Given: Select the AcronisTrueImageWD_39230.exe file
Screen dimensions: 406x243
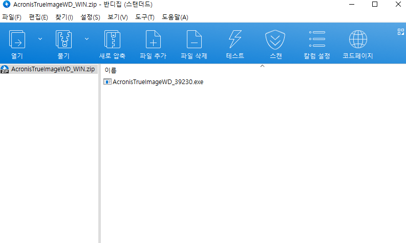Looking at the screenshot, I should point(158,82).
